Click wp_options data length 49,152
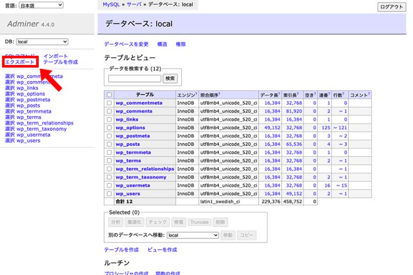Screen dimensions: 413x275 click(272, 128)
